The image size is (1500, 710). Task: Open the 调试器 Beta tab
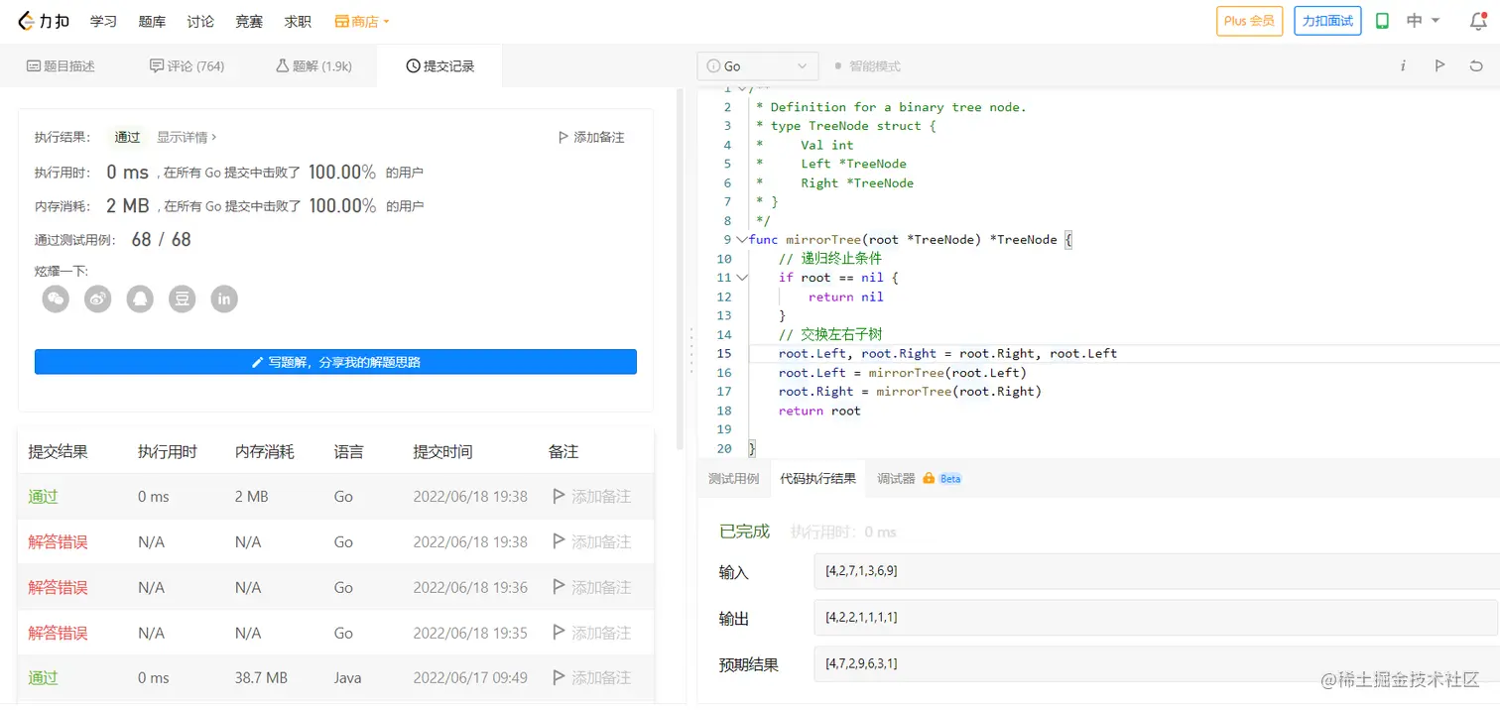click(919, 479)
